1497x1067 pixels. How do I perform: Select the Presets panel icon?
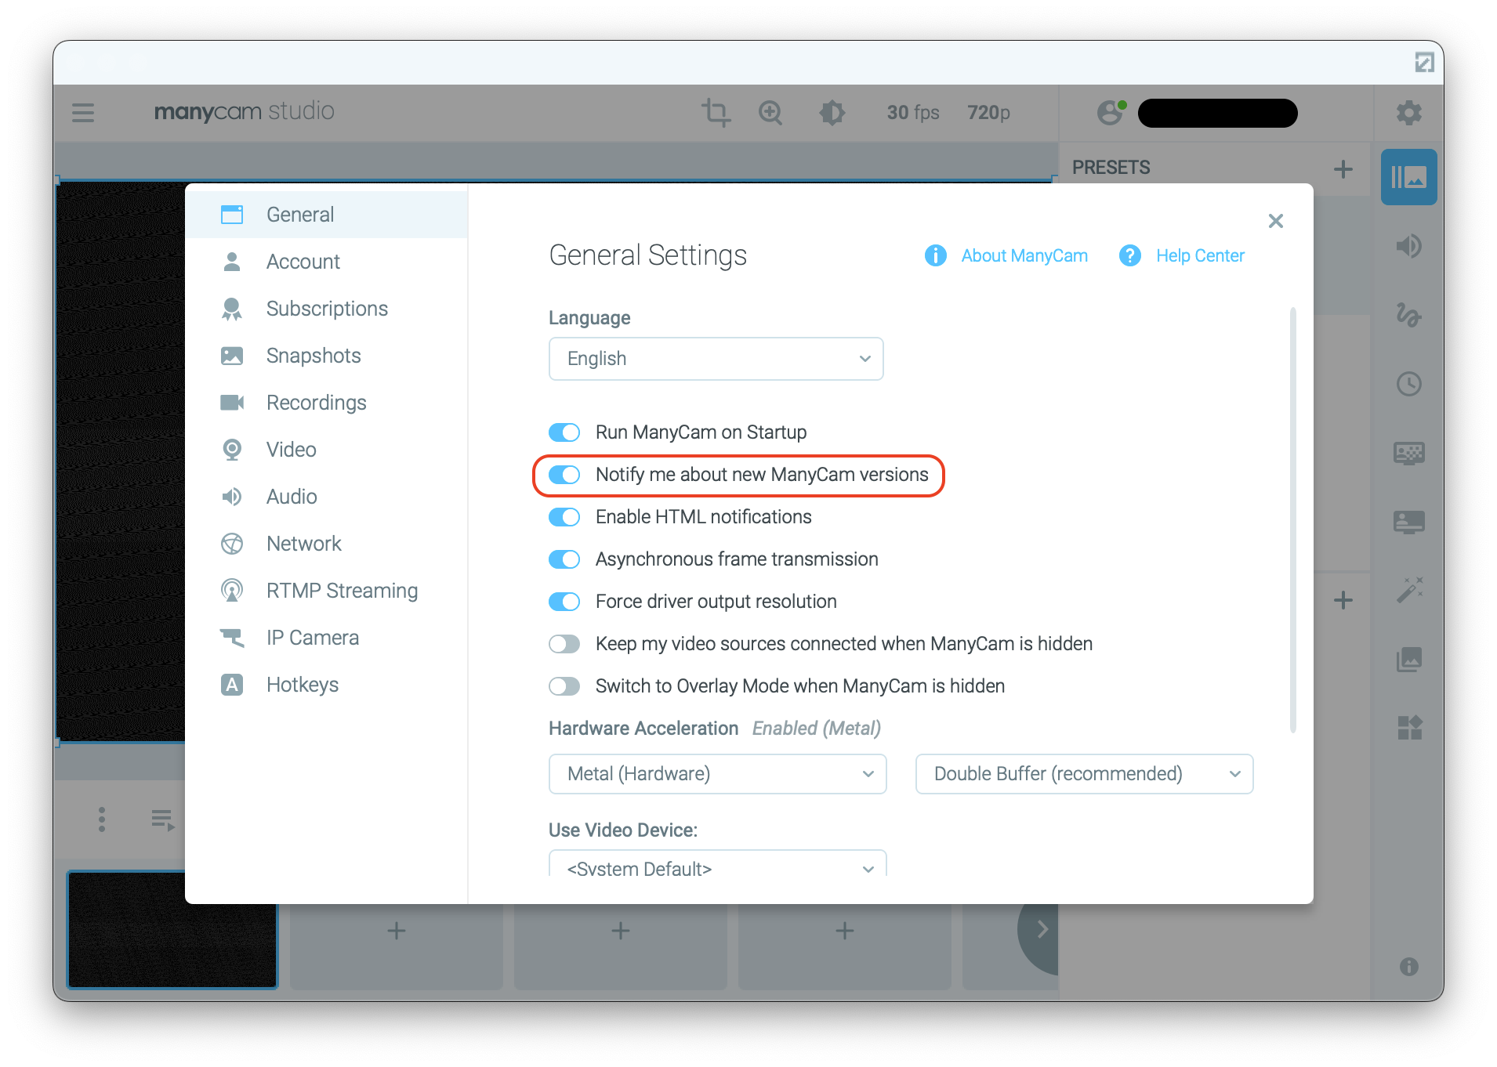point(1409,178)
